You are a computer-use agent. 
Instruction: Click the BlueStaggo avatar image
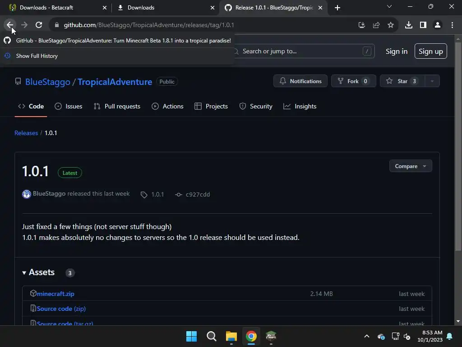click(x=27, y=194)
